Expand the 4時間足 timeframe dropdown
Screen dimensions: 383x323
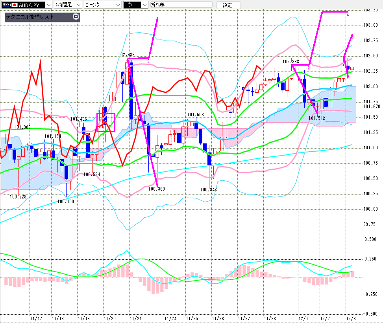[78, 5]
